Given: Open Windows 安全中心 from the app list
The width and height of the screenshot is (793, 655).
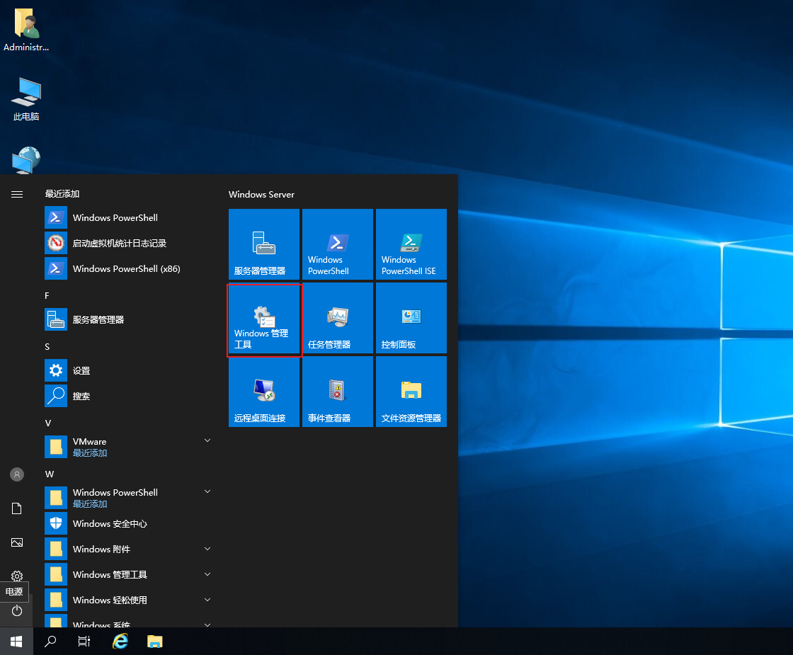Looking at the screenshot, I should (x=110, y=523).
